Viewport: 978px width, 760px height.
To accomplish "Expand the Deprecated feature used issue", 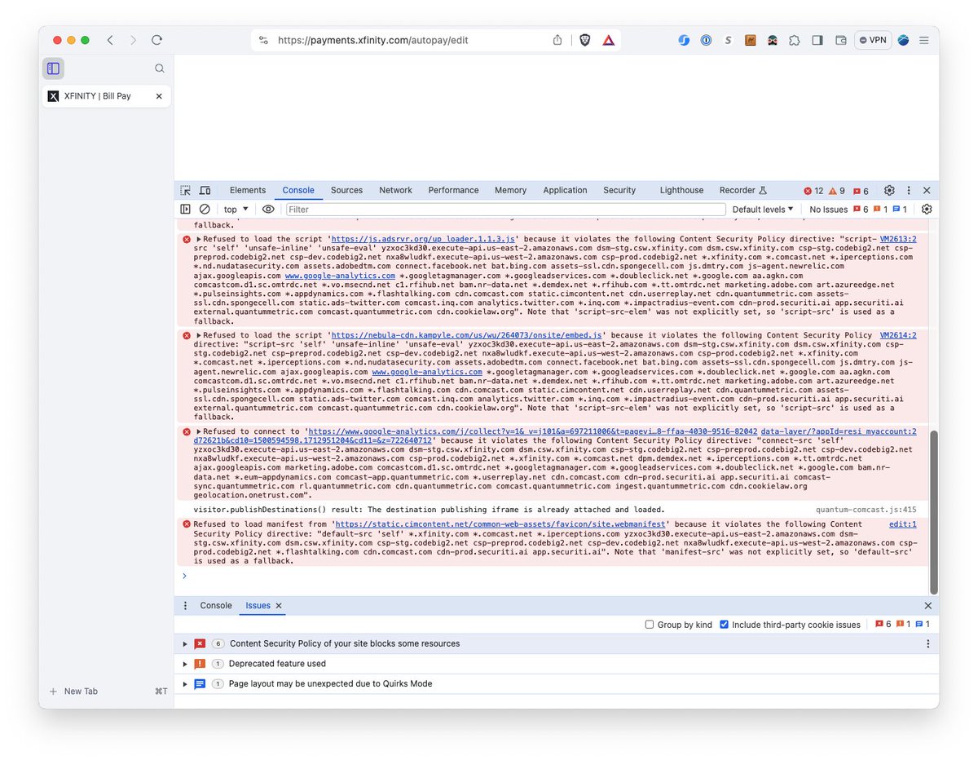I will pos(185,664).
